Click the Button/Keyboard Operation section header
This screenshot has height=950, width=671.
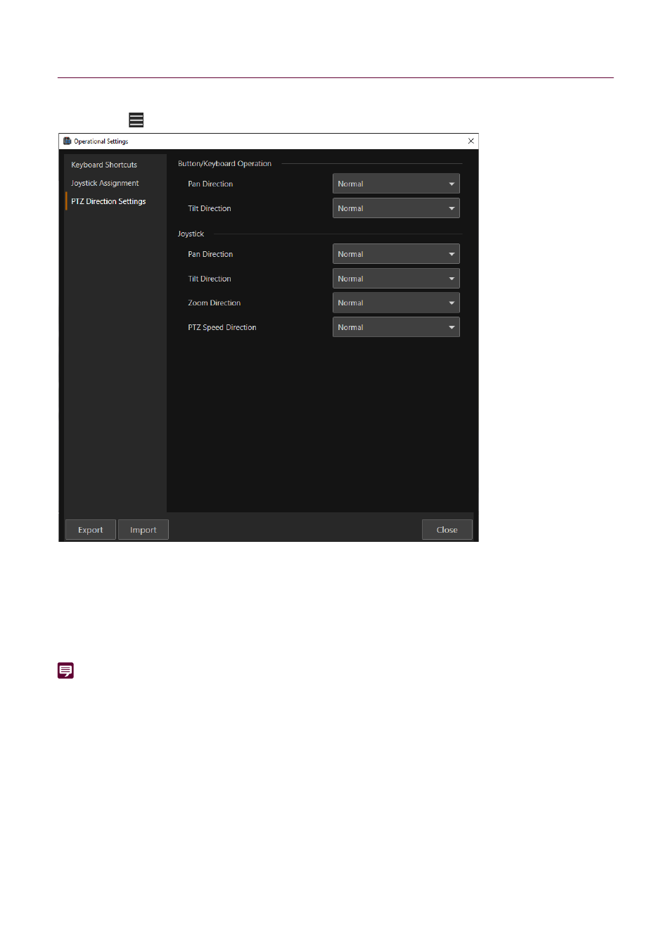[224, 163]
